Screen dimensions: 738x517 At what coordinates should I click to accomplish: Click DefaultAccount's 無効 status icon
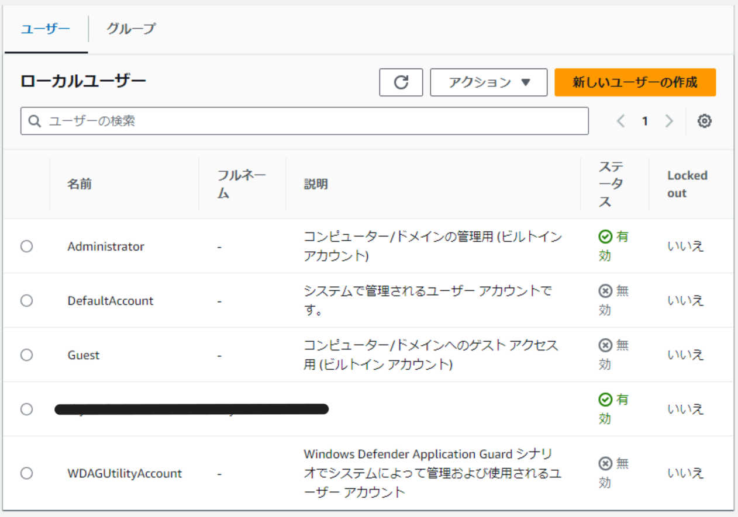pos(605,291)
